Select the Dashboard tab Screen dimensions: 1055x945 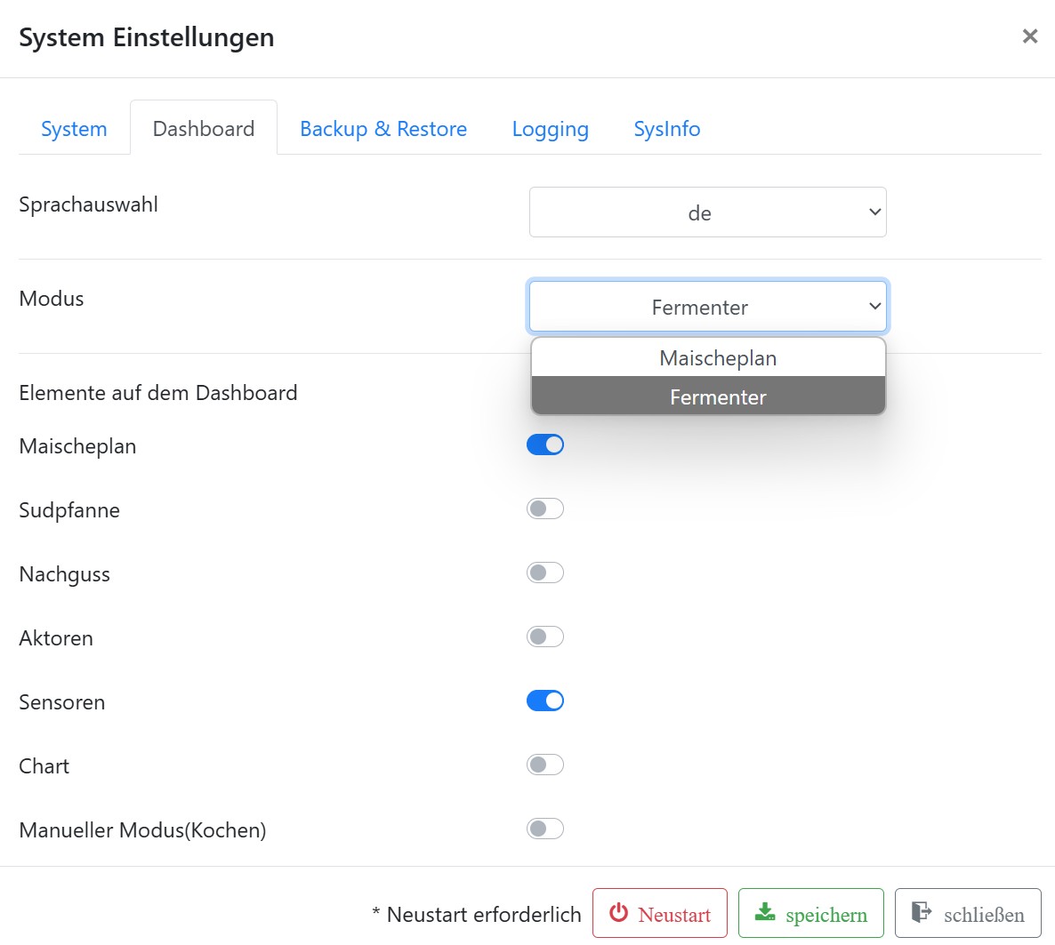click(x=204, y=129)
